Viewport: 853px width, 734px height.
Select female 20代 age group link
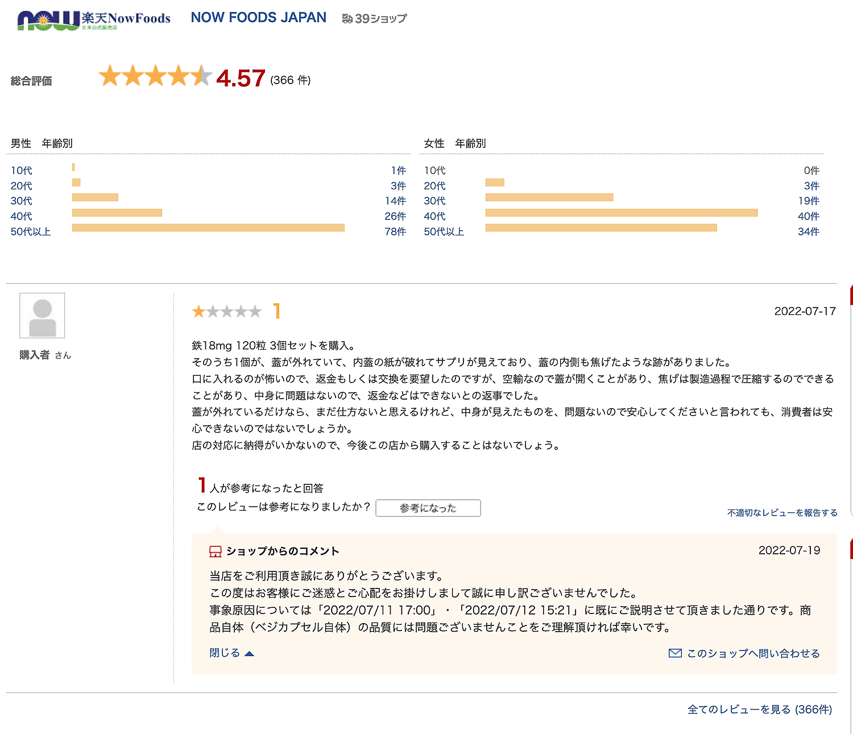coord(434,186)
